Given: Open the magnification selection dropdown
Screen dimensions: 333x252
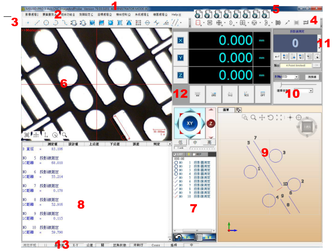Looking at the screenshot, I should click(x=311, y=91).
